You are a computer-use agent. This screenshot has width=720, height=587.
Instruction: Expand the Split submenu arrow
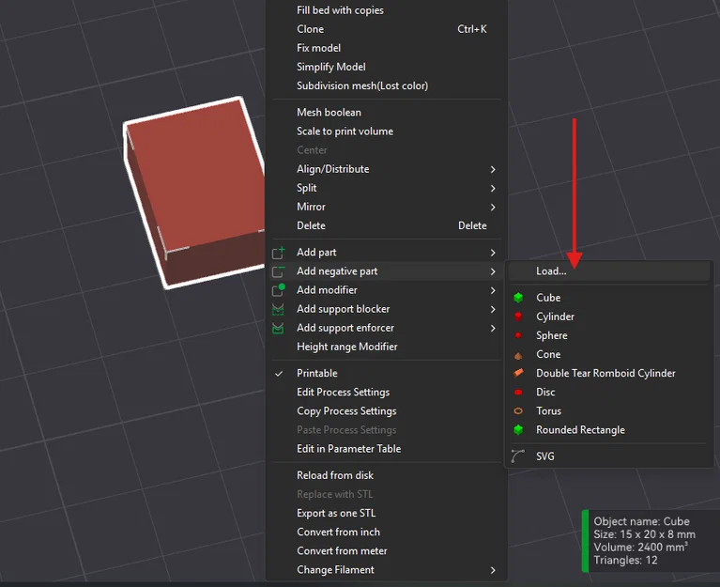click(493, 189)
